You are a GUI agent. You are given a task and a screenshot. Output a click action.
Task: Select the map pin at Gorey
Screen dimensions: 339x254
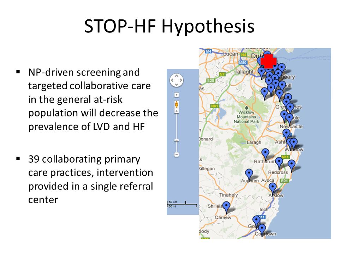pyautogui.click(x=256, y=222)
